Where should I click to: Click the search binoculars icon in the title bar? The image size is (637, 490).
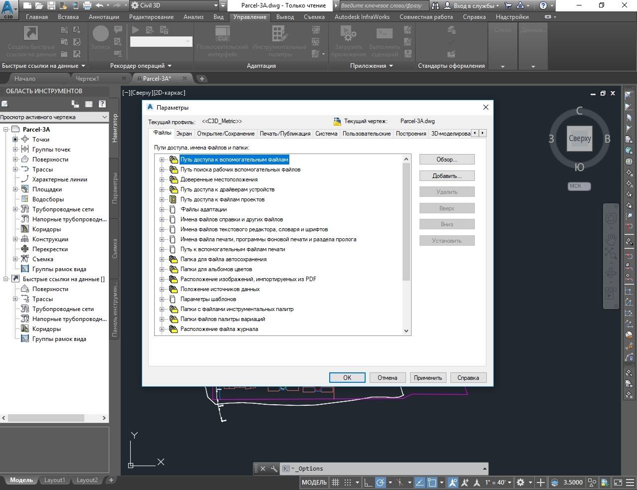pyautogui.click(x=435, y=5)
